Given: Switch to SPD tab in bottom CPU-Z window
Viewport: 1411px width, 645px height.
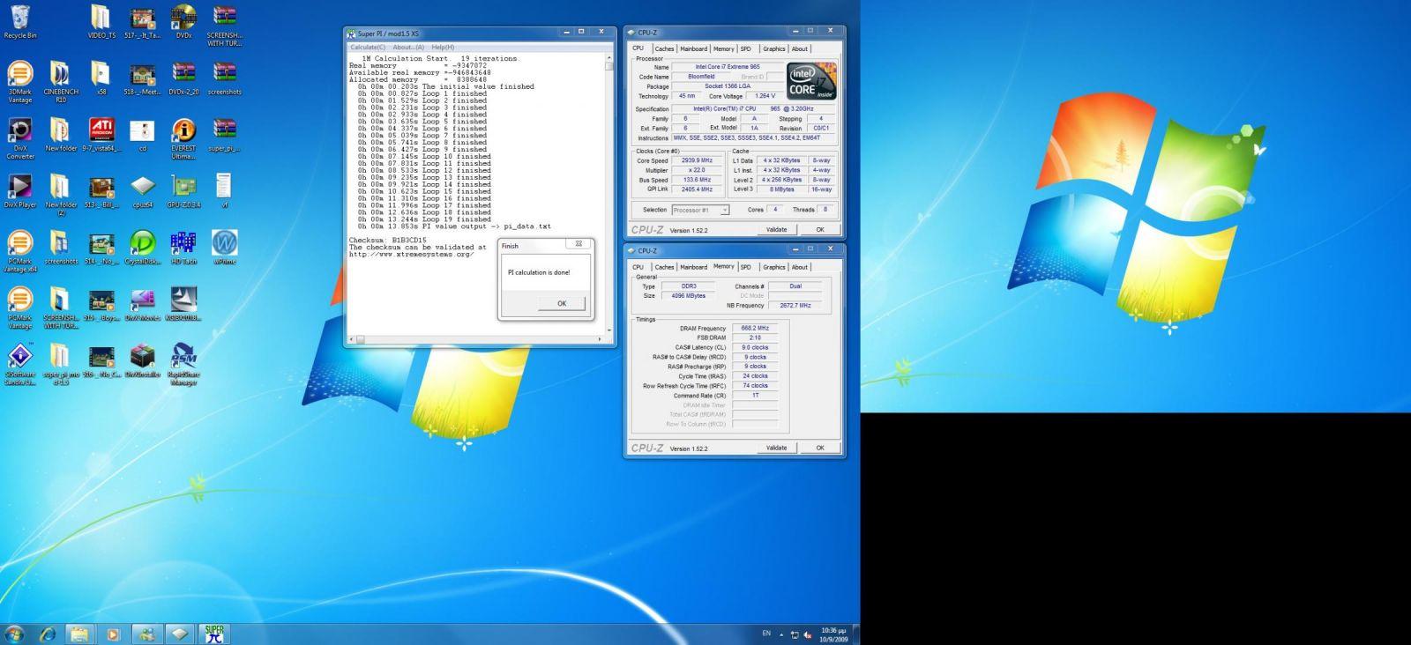Looking at the screenshot, I should 746,267.
